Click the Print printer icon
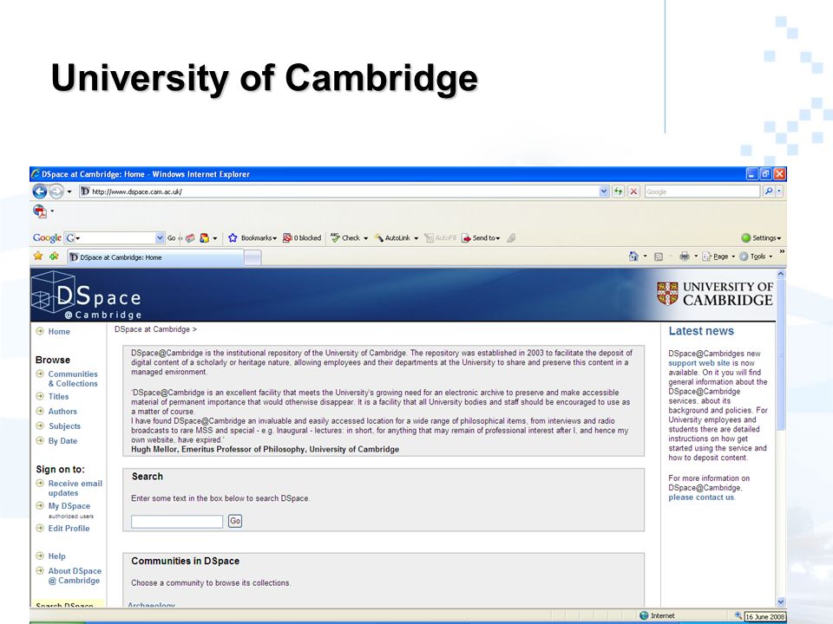The image size is (833, 624). (685, 257)
